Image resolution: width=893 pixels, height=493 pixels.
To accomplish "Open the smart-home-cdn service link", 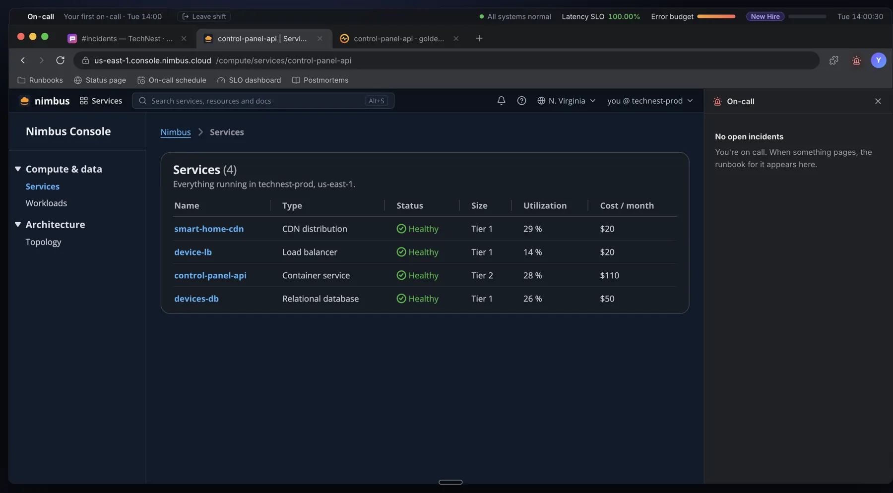I will (209, 229).
